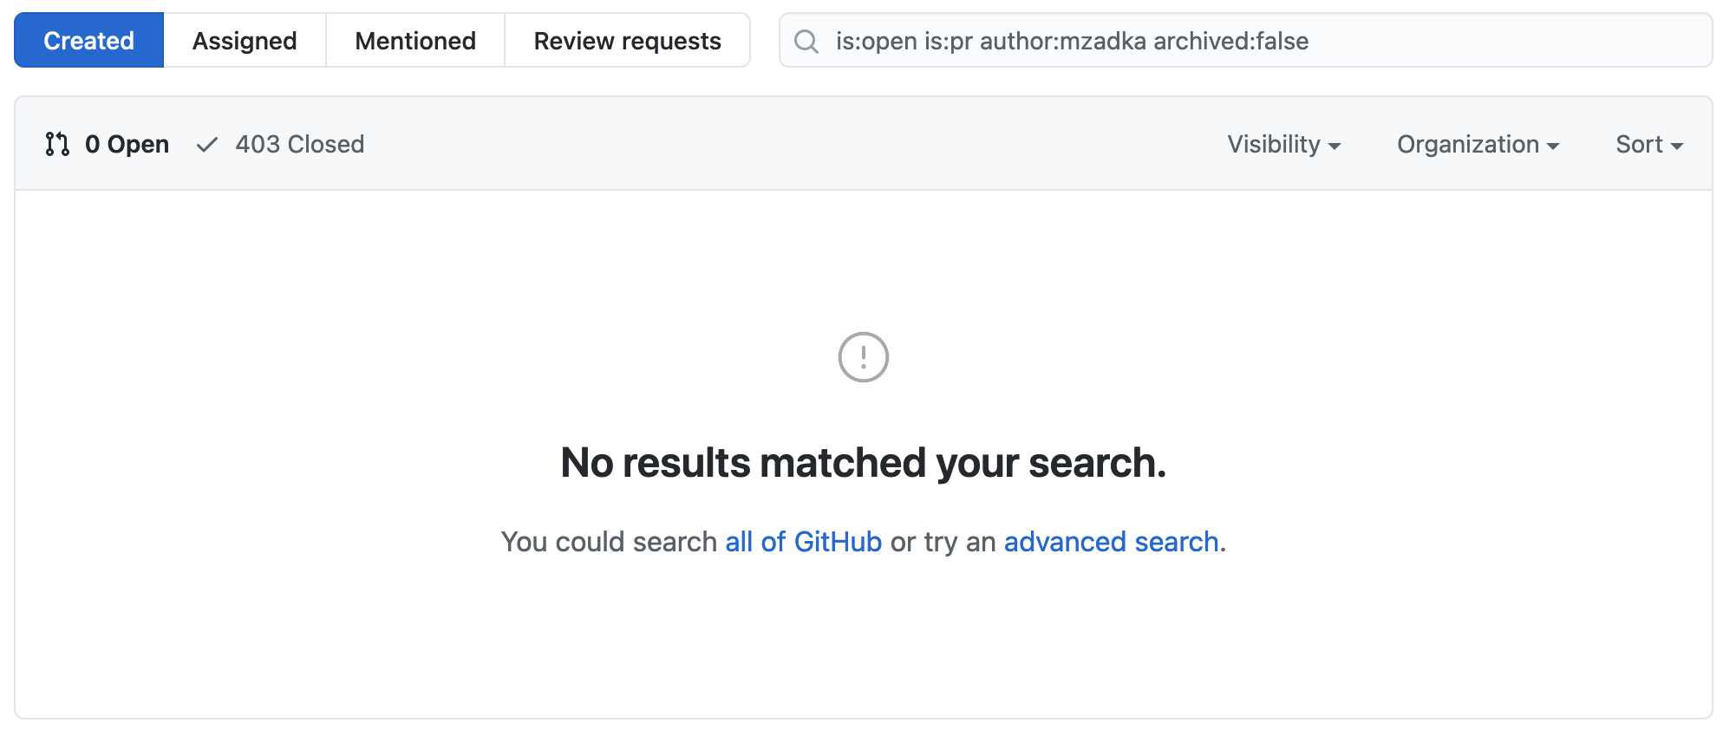Follow the "all of GitHub" link

(x=803, y=542)
